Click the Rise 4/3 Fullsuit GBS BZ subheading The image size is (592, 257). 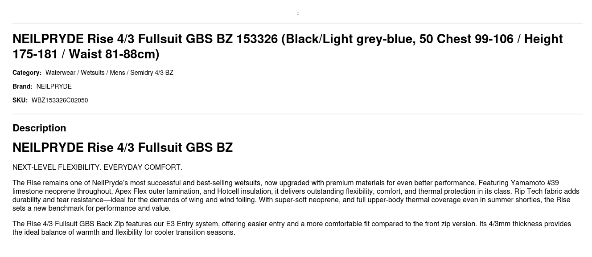123,147
